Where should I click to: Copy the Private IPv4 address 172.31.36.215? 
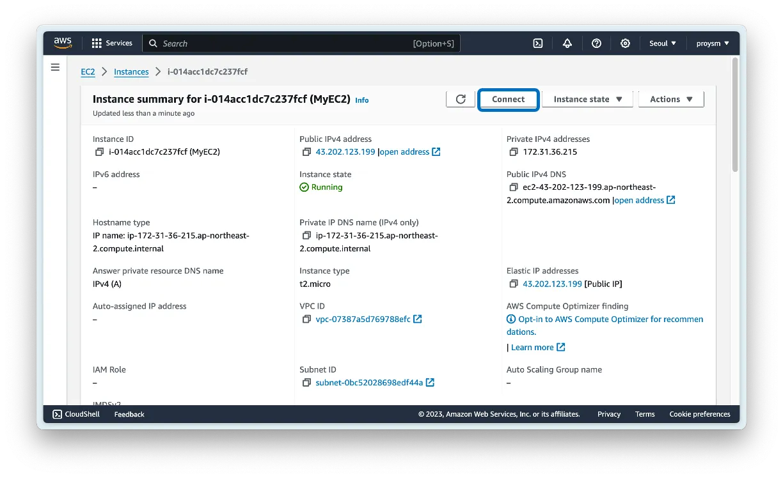pyautogui.click(x=514, y=152)
